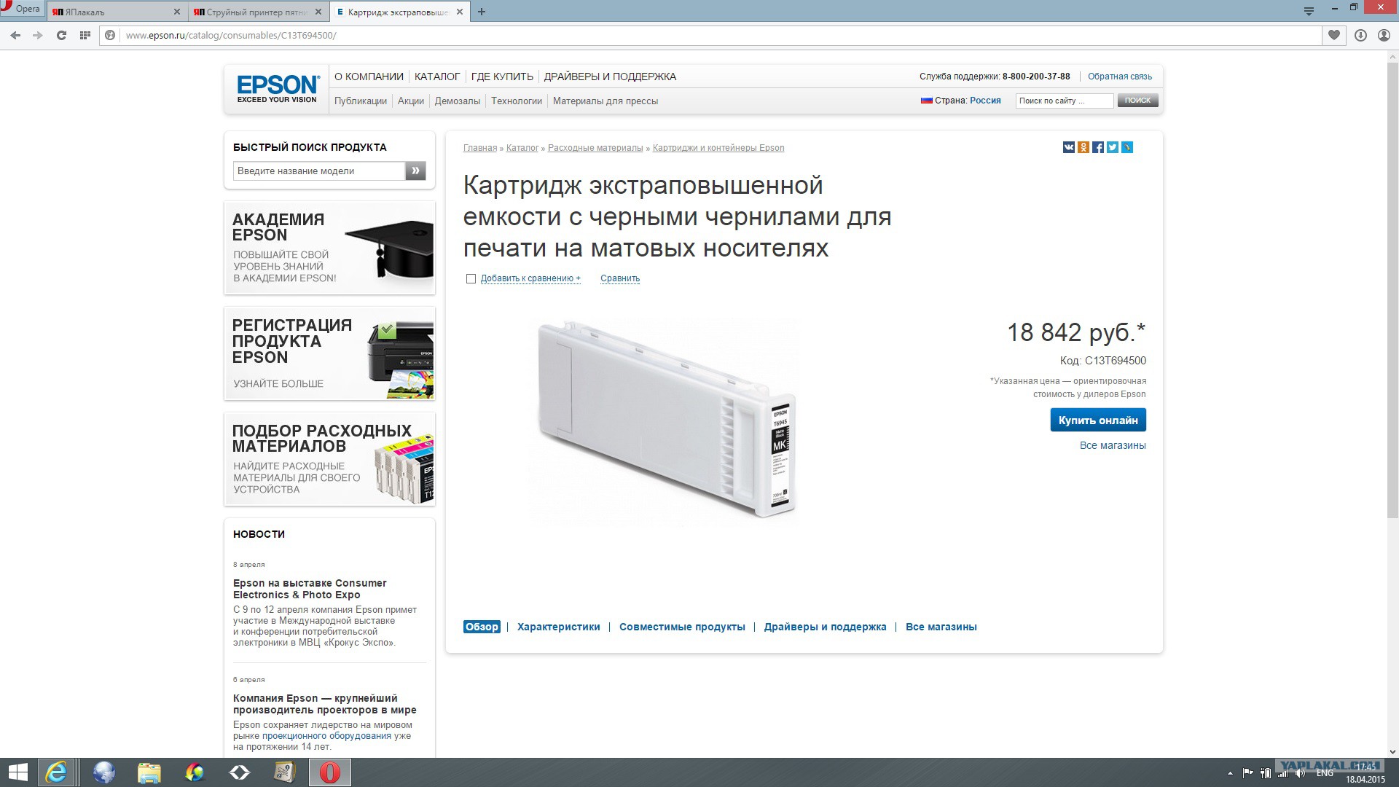Open the 'КАТАЛОГ' menu
The width and height of the screenshot is (1399, 787).
pos(437,77)
